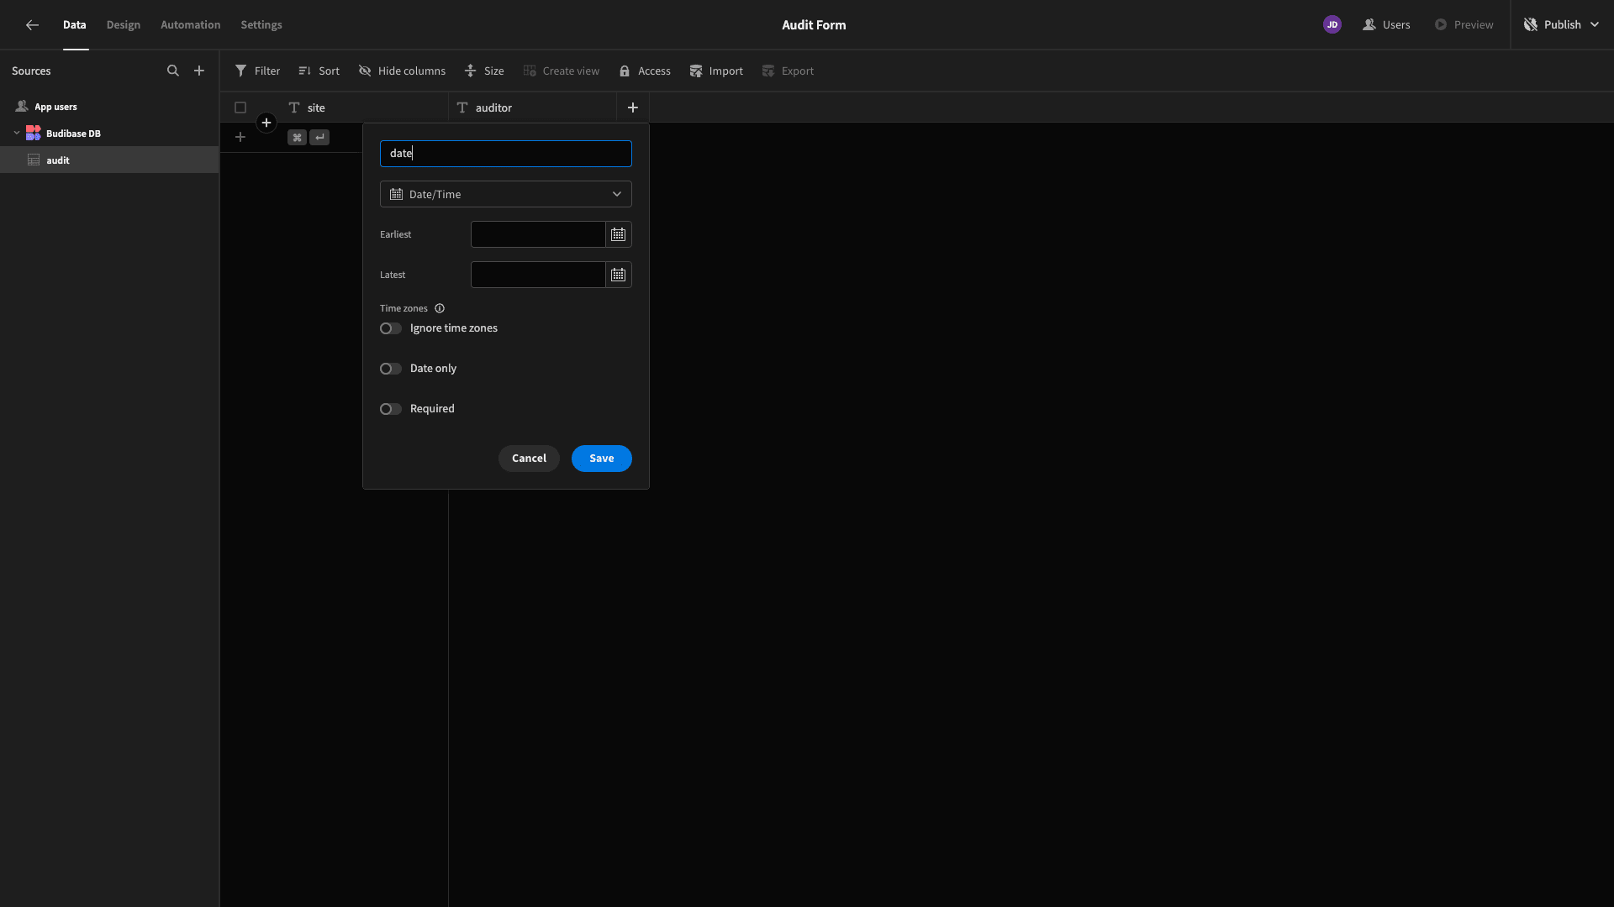Image resolution: width=1614 pixels, height=907 pixels.
Task: Click Time zones info icon
Action: (440, 308)
